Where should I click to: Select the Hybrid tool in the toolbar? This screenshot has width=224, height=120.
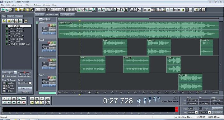coord(131,10)
